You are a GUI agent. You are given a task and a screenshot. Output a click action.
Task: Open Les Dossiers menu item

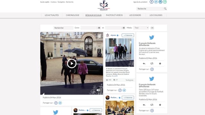135,15
